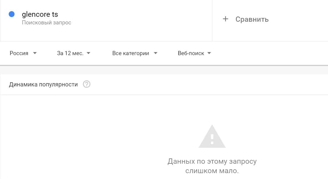The width and height of the screenshot is (328, 179).
Task: Click the gray band above Динамика популярности
Action: 164,70
